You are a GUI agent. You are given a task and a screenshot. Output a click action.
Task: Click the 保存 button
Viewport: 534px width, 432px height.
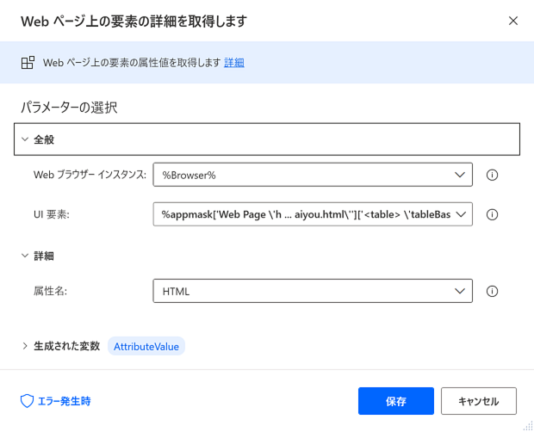point(396,401)
